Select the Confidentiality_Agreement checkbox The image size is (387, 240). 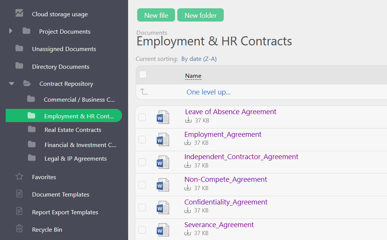pos(142,207)
